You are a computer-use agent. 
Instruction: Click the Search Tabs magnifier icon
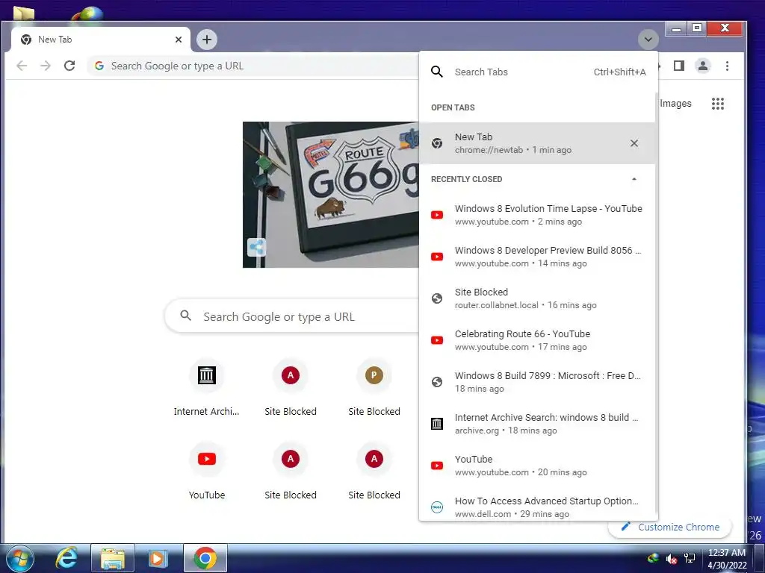coord(437,72)
